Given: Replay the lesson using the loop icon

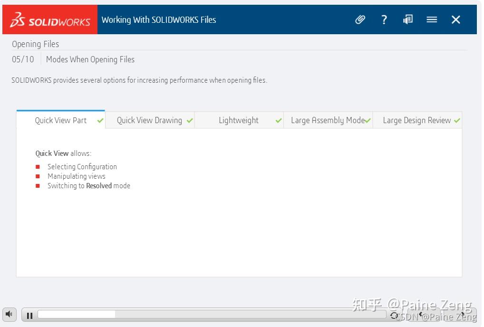Looking at the screenshot, I should point(394,315).
